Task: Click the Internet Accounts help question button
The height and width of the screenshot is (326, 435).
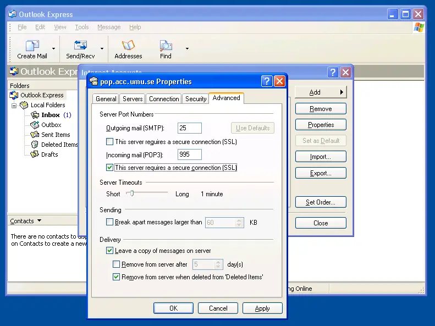Action: click(333, 73)
